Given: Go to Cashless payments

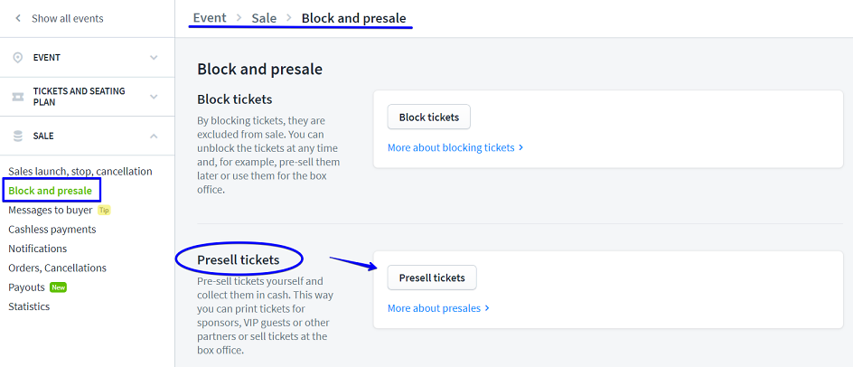Looking at the screenshot, I should pos(52,230).
